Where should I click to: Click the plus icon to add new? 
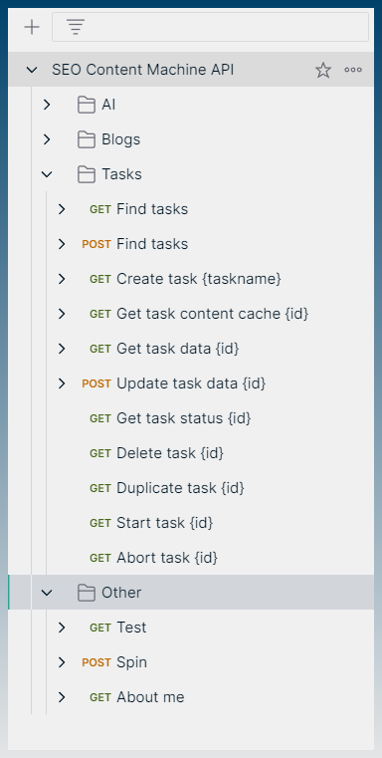click(32, 27)
